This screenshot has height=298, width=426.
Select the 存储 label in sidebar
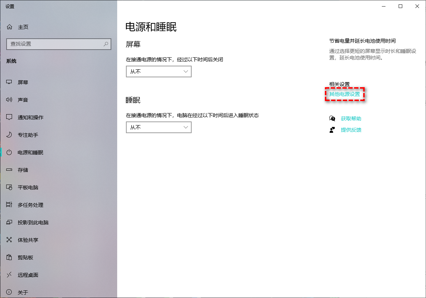point(23,170)
